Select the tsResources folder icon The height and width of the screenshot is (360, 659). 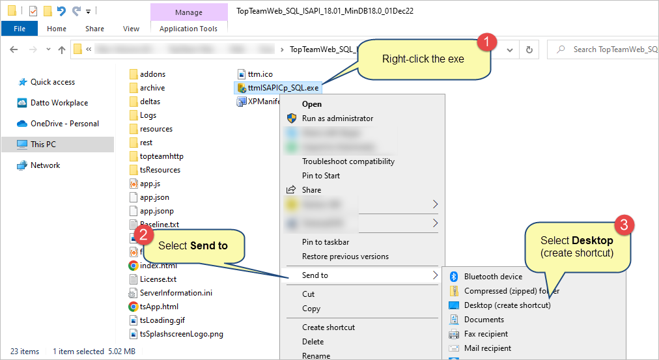click(x=133, y=170)
